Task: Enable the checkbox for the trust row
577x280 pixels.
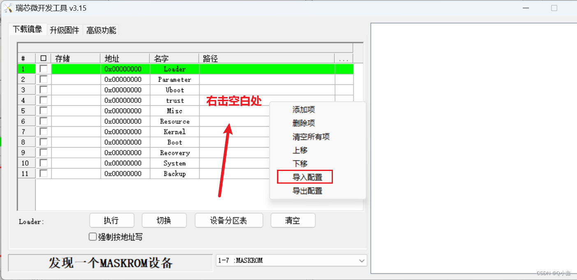Action: tap(44, 100)
